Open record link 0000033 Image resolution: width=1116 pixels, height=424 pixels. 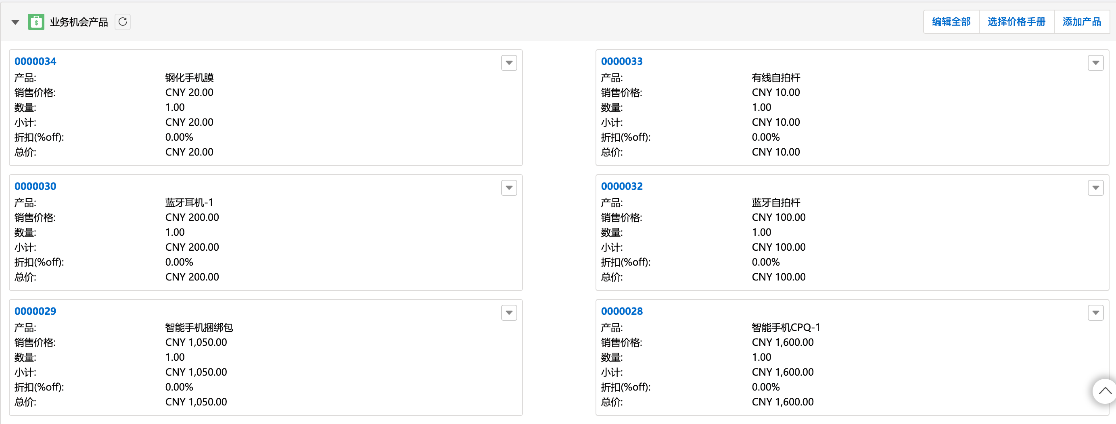point(622,61)
